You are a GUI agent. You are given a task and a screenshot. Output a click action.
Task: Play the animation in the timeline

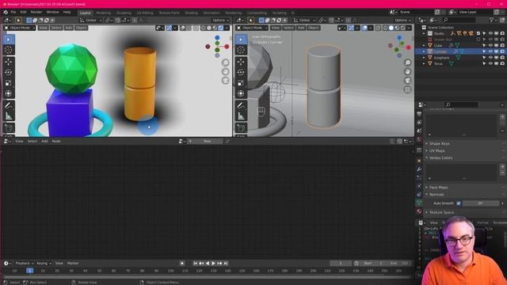click(x=213, y=264)
